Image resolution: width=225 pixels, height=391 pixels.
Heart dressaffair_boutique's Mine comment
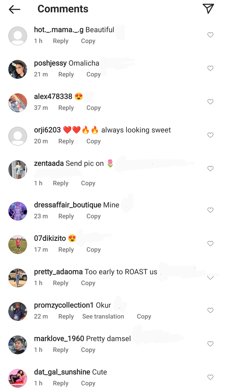coord(210,210)
